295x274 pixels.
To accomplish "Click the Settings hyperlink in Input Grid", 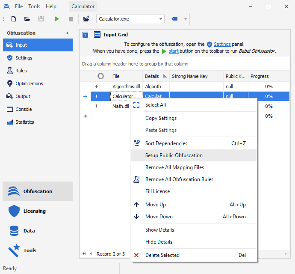I will [222, 44].
